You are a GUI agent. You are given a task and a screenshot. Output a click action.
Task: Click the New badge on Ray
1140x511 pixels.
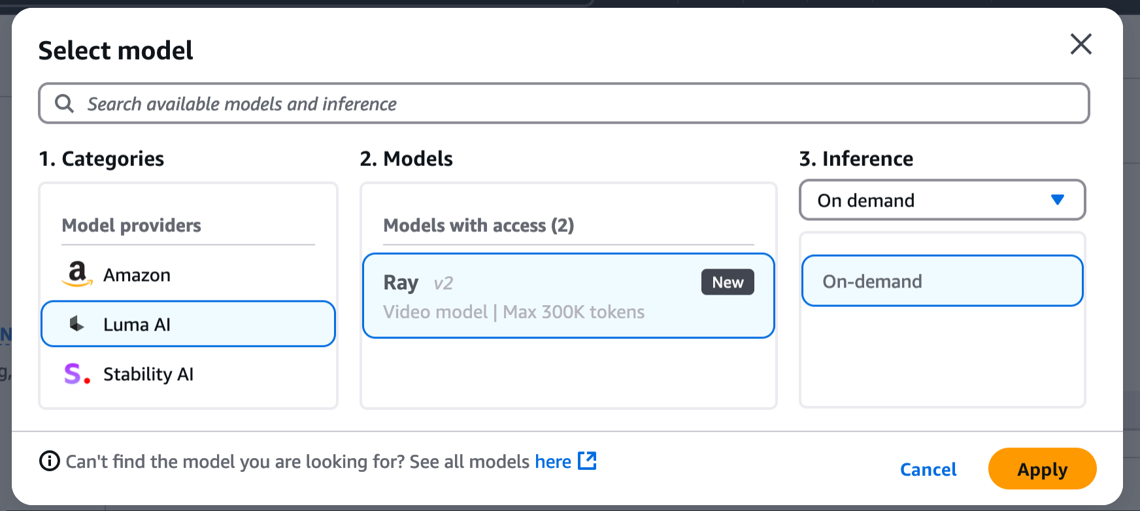coord(728,282)
